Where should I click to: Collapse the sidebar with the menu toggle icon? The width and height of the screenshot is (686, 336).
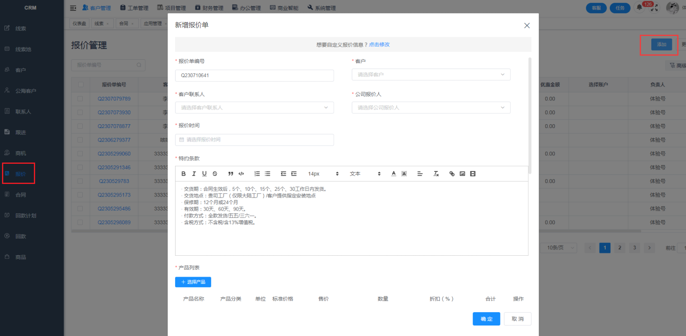pyautogui.click(x=73, y=8)
